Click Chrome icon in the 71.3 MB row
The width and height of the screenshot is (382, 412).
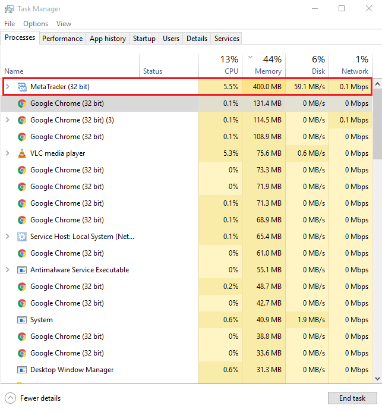(x=22, y=203)
